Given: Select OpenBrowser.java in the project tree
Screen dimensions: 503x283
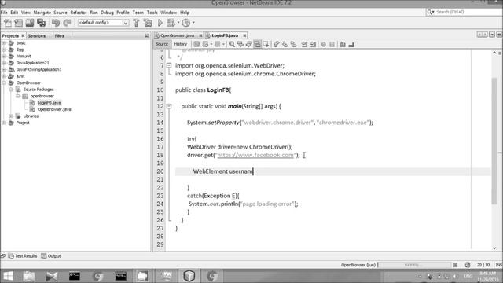Looking at the screenshot, I should click(x=54, y=109).
